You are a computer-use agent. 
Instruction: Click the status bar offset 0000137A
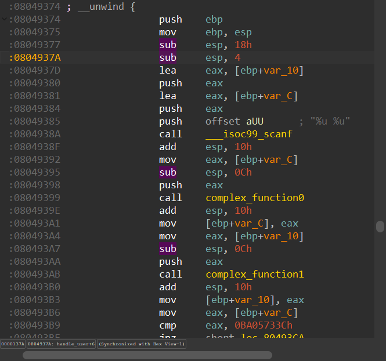point(13,344)
